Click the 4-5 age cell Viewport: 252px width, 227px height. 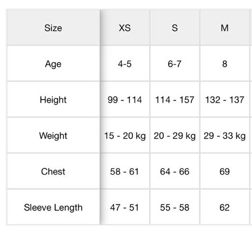click(125, 64)
